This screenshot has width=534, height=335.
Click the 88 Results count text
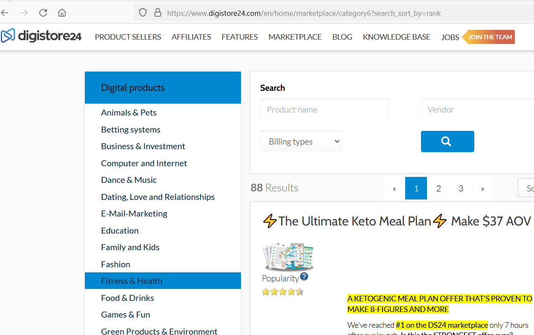coord(274,188)
